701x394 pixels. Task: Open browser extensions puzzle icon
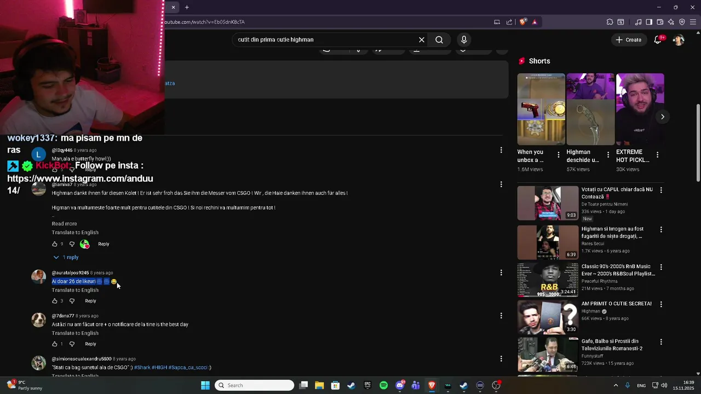[610, 22]
